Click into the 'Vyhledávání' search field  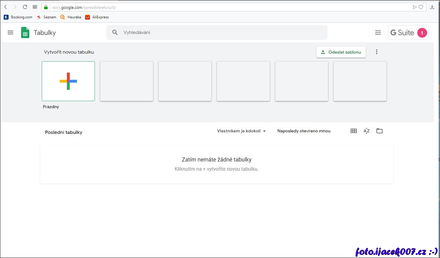coord(221,32)
